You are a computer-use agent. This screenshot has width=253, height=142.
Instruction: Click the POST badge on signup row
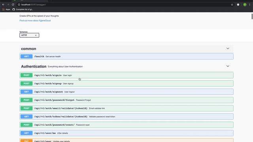tap(26, 84)
